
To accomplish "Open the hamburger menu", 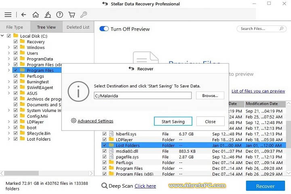I will click(x=8, y=15).
